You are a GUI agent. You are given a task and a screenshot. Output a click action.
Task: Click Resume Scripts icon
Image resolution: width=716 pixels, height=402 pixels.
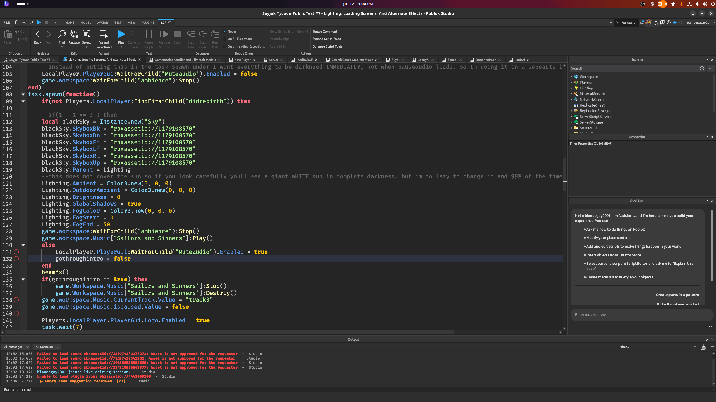tap(164, 34)
